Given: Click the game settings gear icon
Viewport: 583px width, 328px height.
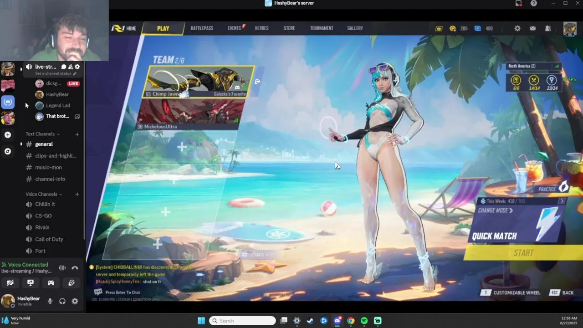Looking at the screenshot, I should click(517, 28).
